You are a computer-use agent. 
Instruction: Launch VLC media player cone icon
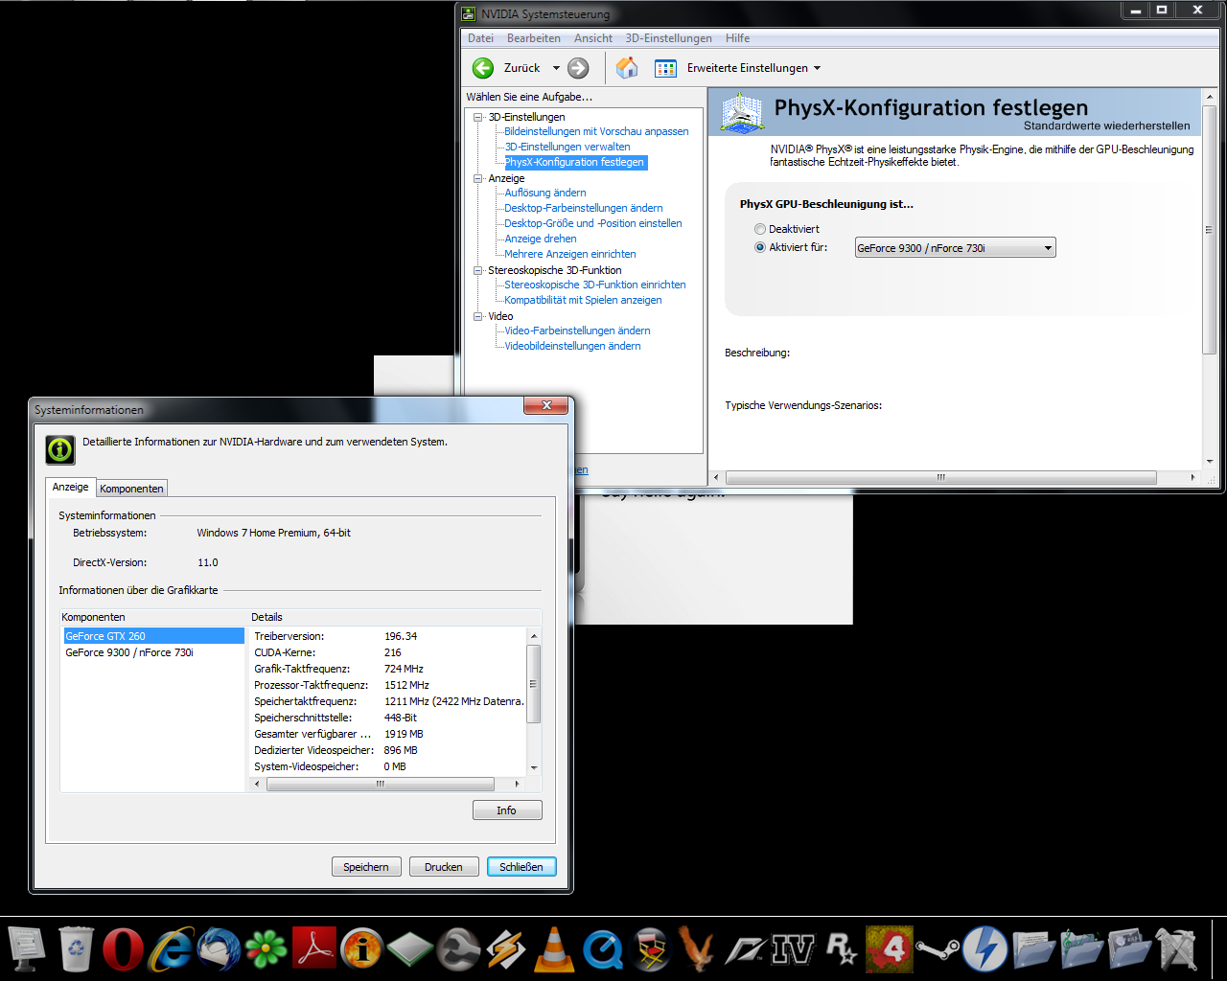coord(554,949)
